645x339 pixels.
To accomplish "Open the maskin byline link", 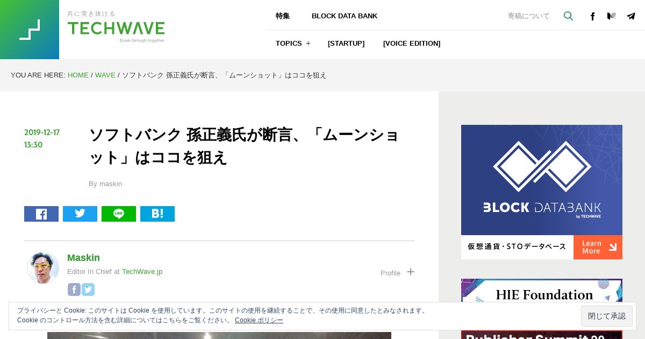I will click(111, 184).
